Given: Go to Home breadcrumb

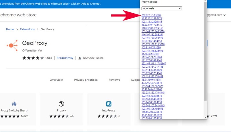Looking at the screenshot, I should tap(10, 29).
